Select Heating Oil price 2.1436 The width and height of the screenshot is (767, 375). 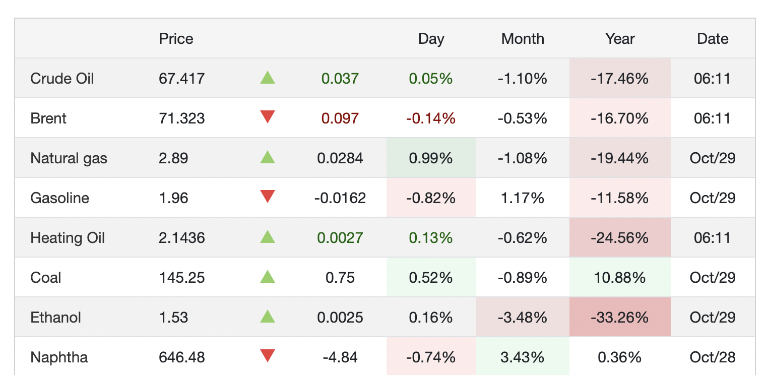[x=182, y=238]
